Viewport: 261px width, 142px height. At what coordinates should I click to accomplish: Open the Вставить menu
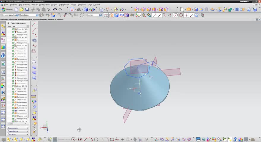click(27, 5)
